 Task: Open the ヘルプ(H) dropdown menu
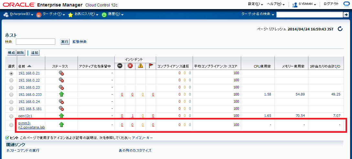(x=276, y=4)
